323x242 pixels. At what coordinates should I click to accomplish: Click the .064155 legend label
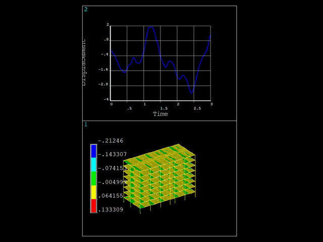click(111, 196)
